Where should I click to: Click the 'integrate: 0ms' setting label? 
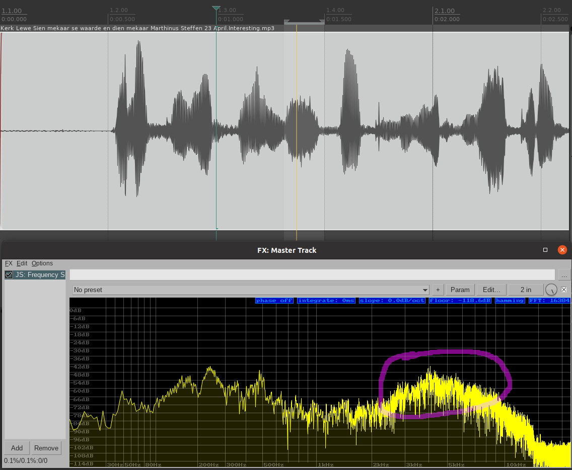(326, 301)
